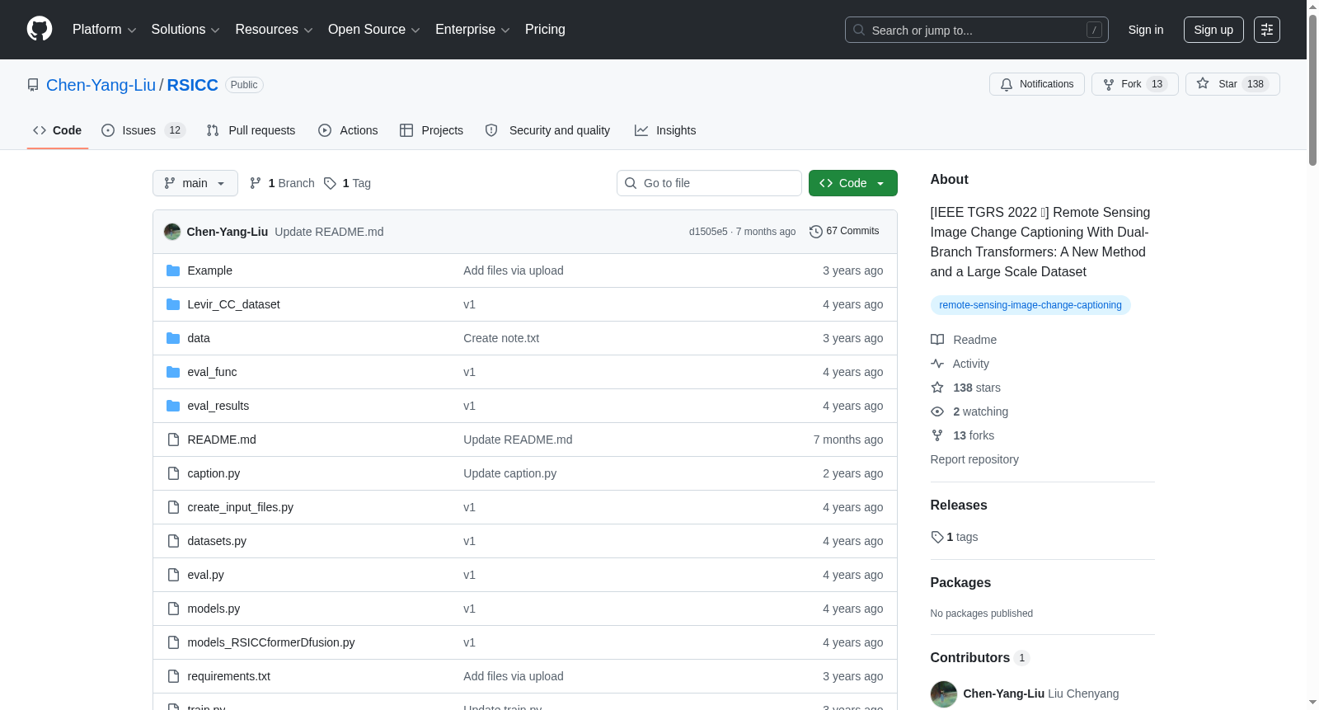Click the data folder icon
1319x710 pixels.
click(x=173, y=338)
